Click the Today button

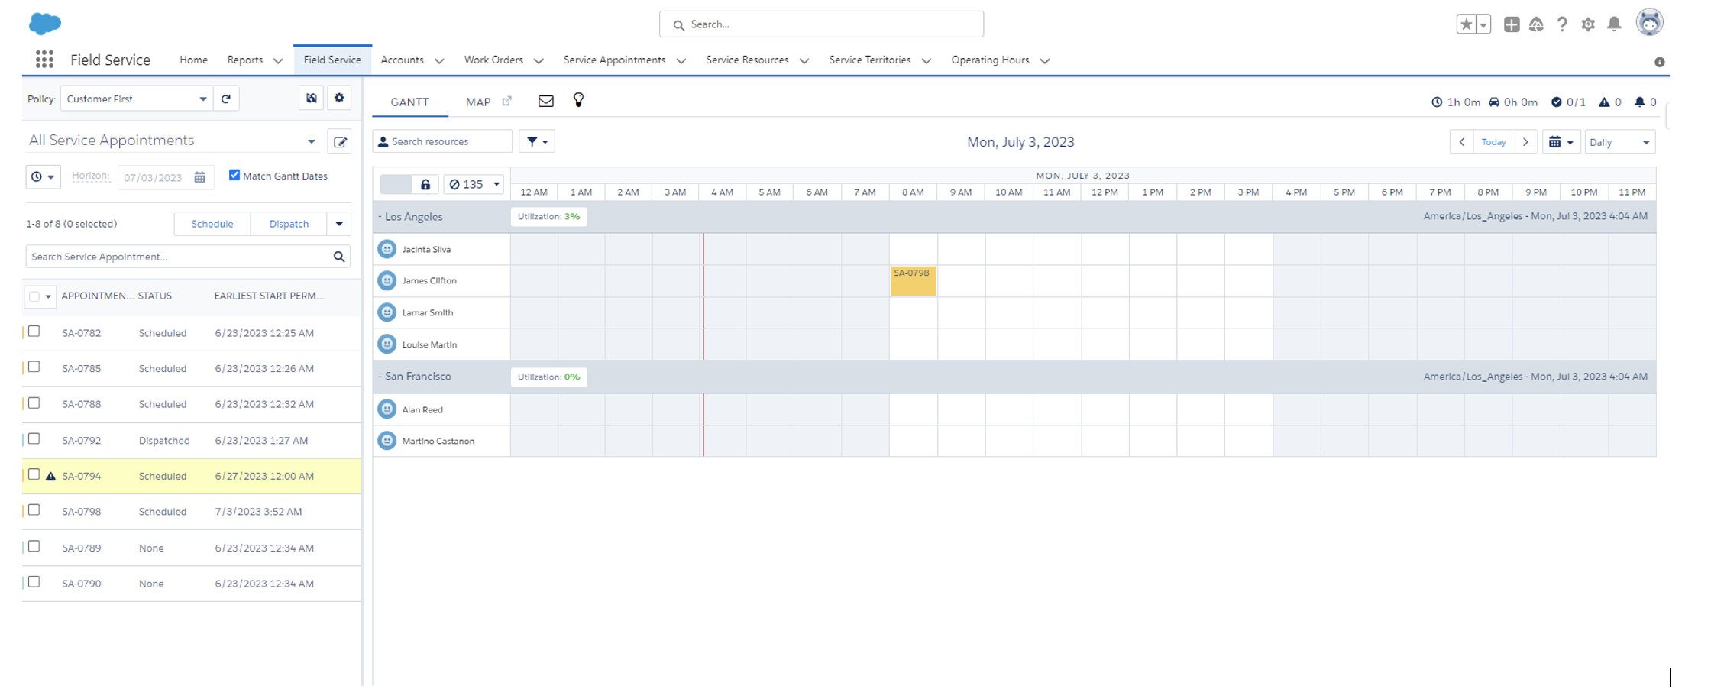(1493, 142)
